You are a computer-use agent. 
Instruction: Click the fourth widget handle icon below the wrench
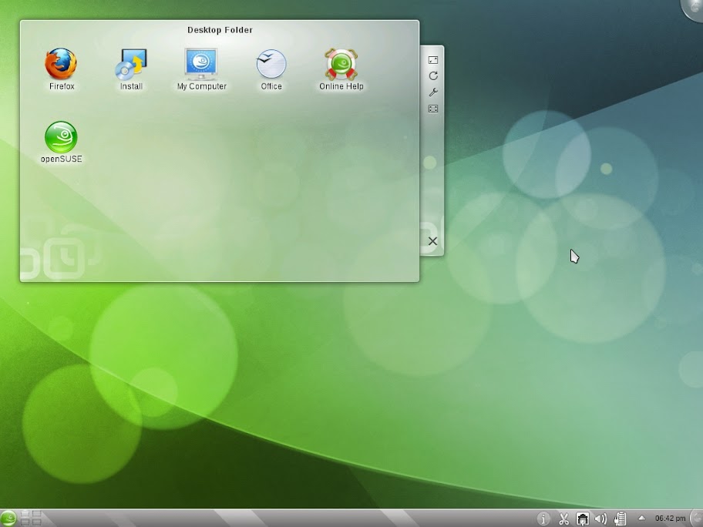[433, 109]
